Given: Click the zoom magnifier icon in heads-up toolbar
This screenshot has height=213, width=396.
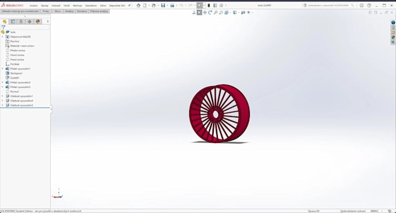Looking at the screenshot, I should pos(215,12).
